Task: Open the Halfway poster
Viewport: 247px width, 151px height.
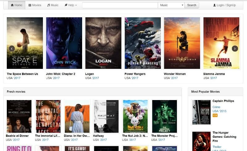Action: pyautogui.click(x=106, y=116)
